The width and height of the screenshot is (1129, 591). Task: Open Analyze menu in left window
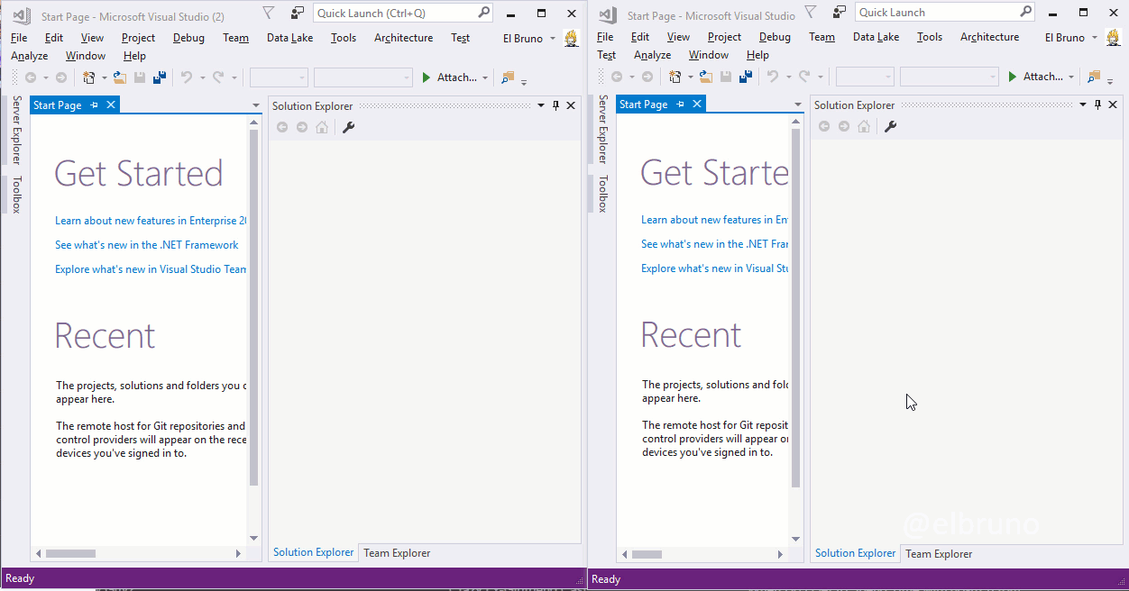29,56
